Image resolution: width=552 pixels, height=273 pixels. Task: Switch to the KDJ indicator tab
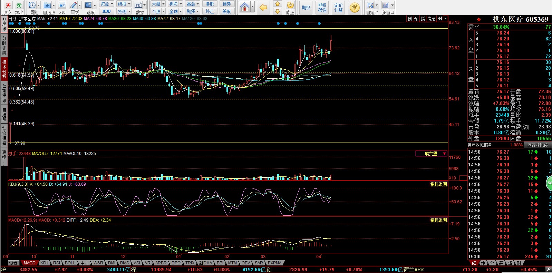tap(44, 263)
